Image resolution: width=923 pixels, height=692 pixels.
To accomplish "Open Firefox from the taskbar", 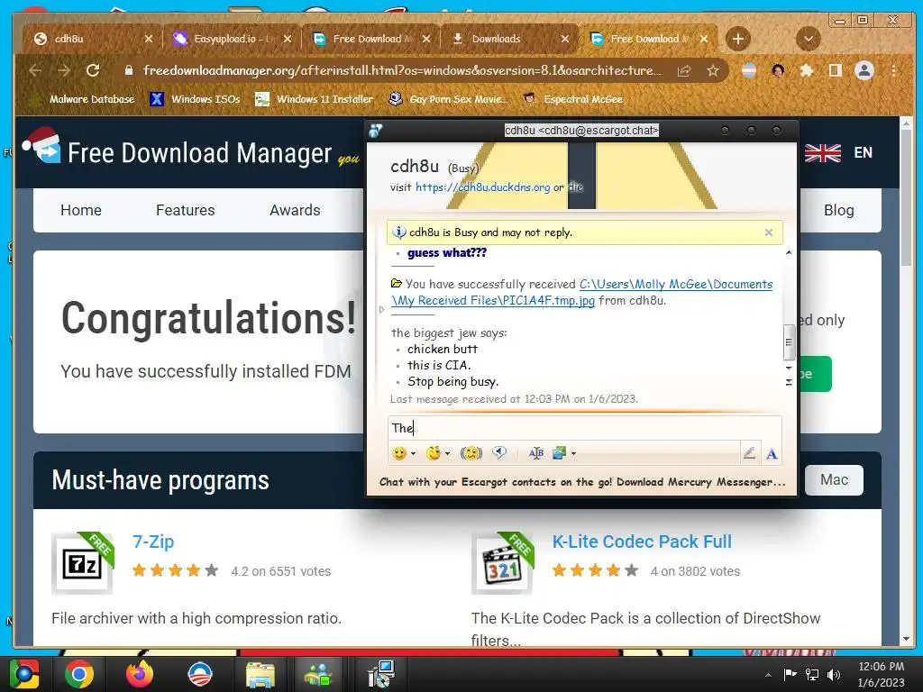I will [x=140, y=674].
